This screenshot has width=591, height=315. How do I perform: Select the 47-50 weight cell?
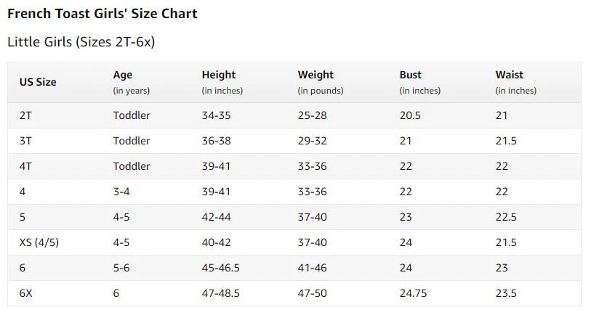(312, 293)
